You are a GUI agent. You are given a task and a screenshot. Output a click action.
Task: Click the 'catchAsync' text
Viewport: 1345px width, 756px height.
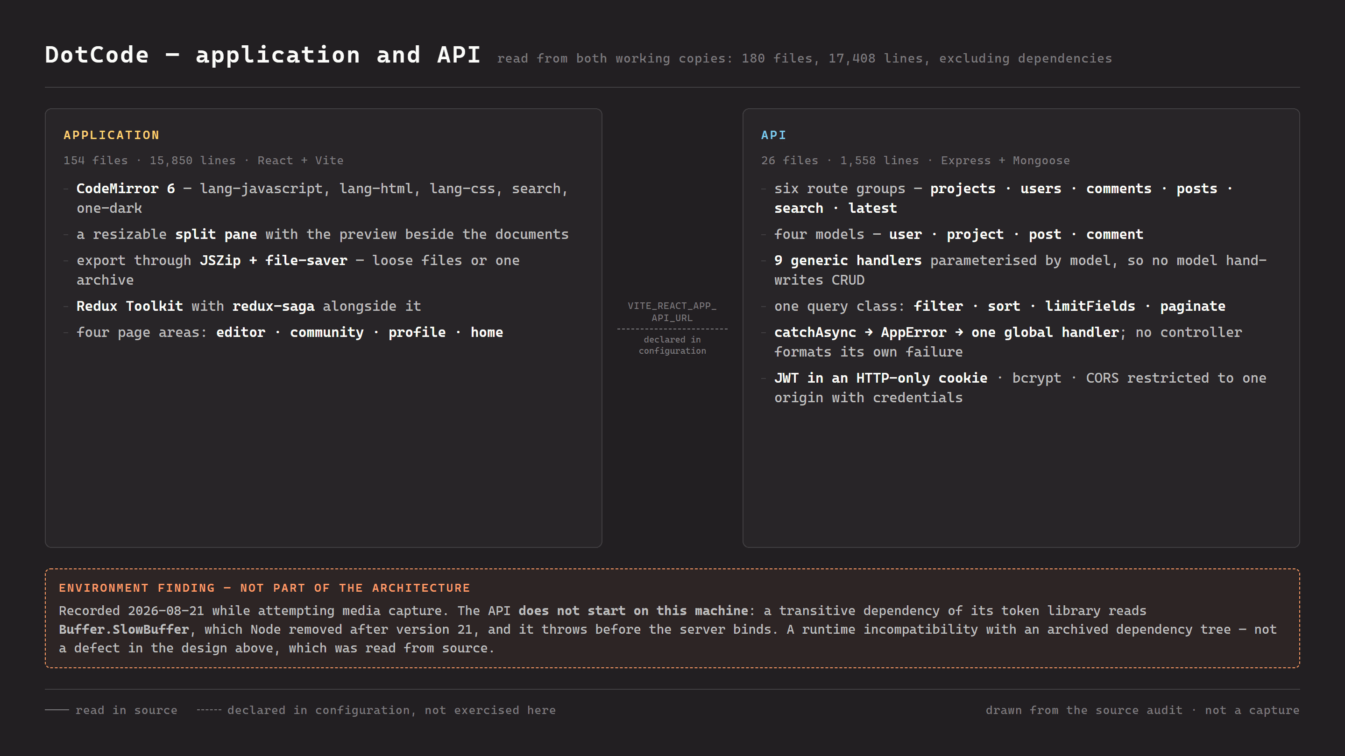tap(815, 332)
